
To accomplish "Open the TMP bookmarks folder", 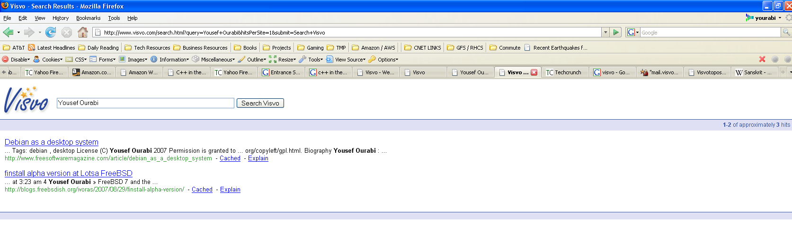I will [337, 48].
